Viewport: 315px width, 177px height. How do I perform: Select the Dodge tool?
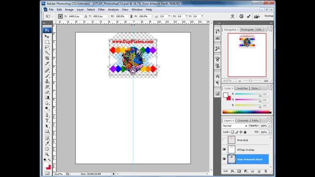[x=47, y=108]
